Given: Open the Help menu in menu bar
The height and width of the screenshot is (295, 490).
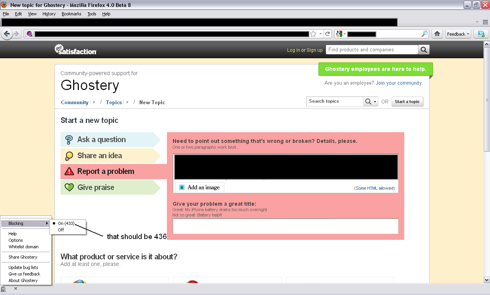Looking at the screenshot, I should click(106, 14).
